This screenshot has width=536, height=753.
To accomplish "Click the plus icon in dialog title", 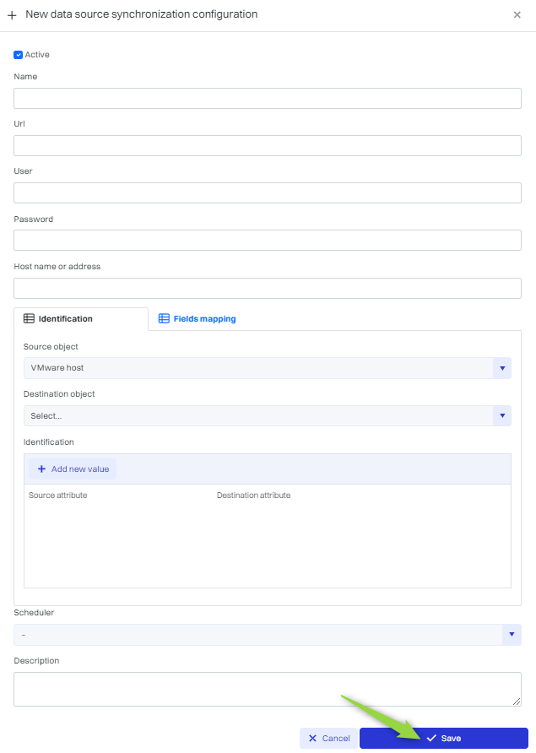I will [x=12, y=15].
